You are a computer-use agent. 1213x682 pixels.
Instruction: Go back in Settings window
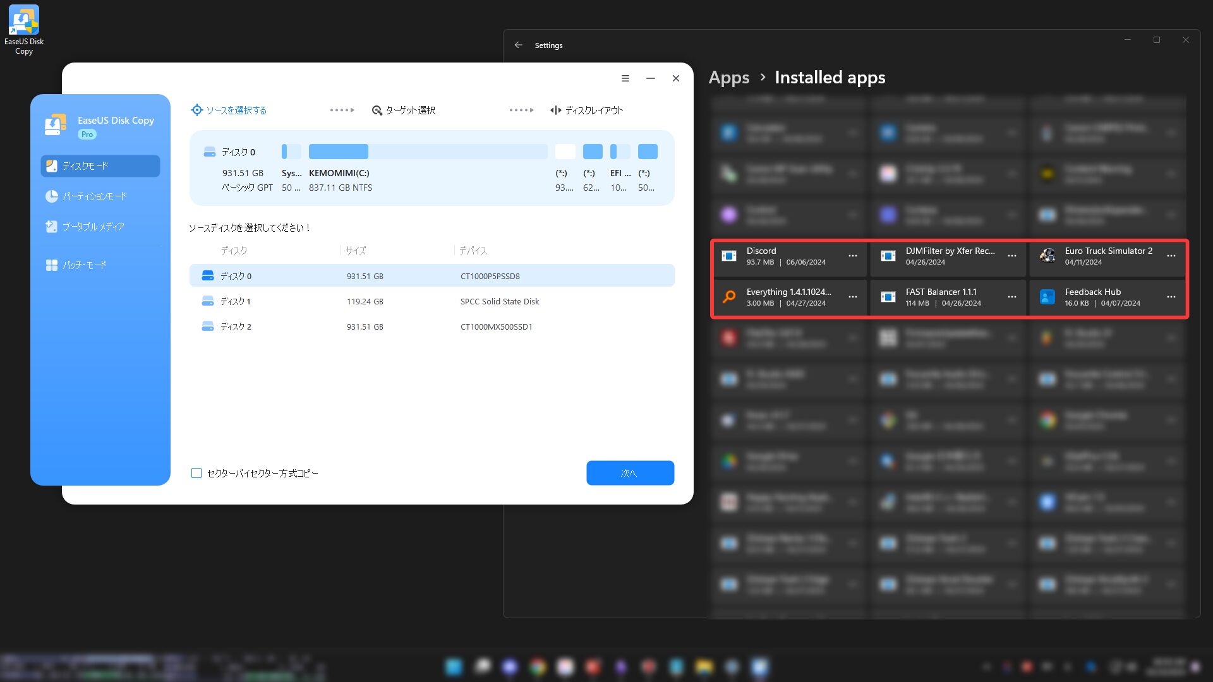point(518,45)
